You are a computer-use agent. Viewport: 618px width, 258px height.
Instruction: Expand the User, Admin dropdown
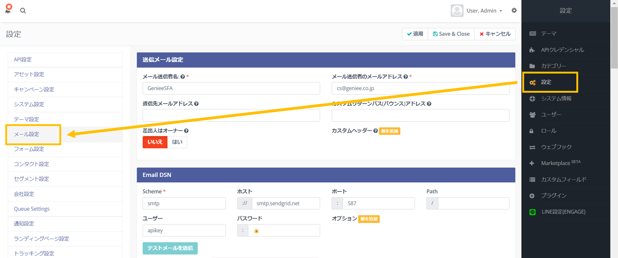pos(484,11)
